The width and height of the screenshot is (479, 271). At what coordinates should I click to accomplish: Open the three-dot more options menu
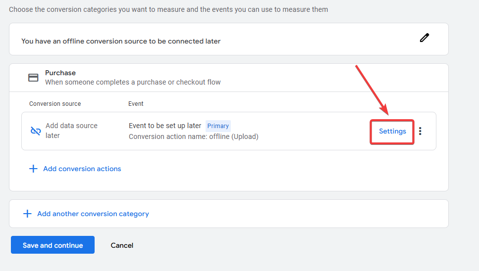point(420,131)
